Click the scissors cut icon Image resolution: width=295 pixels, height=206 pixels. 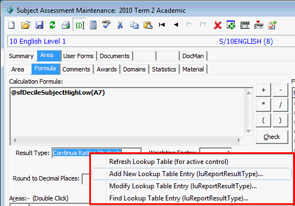120,25
